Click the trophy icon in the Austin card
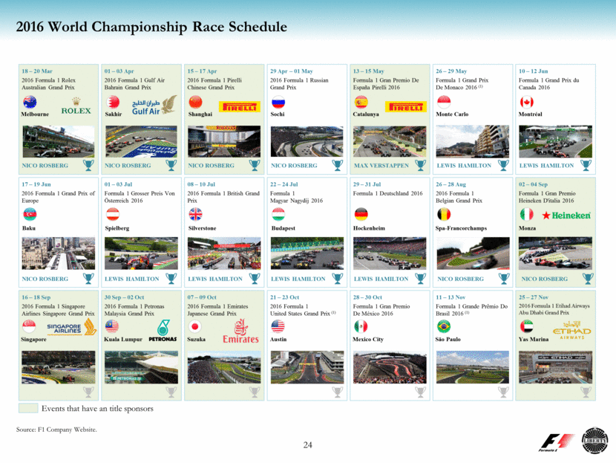The height and width of the screenshot is (463, 616). click(337, 392)
